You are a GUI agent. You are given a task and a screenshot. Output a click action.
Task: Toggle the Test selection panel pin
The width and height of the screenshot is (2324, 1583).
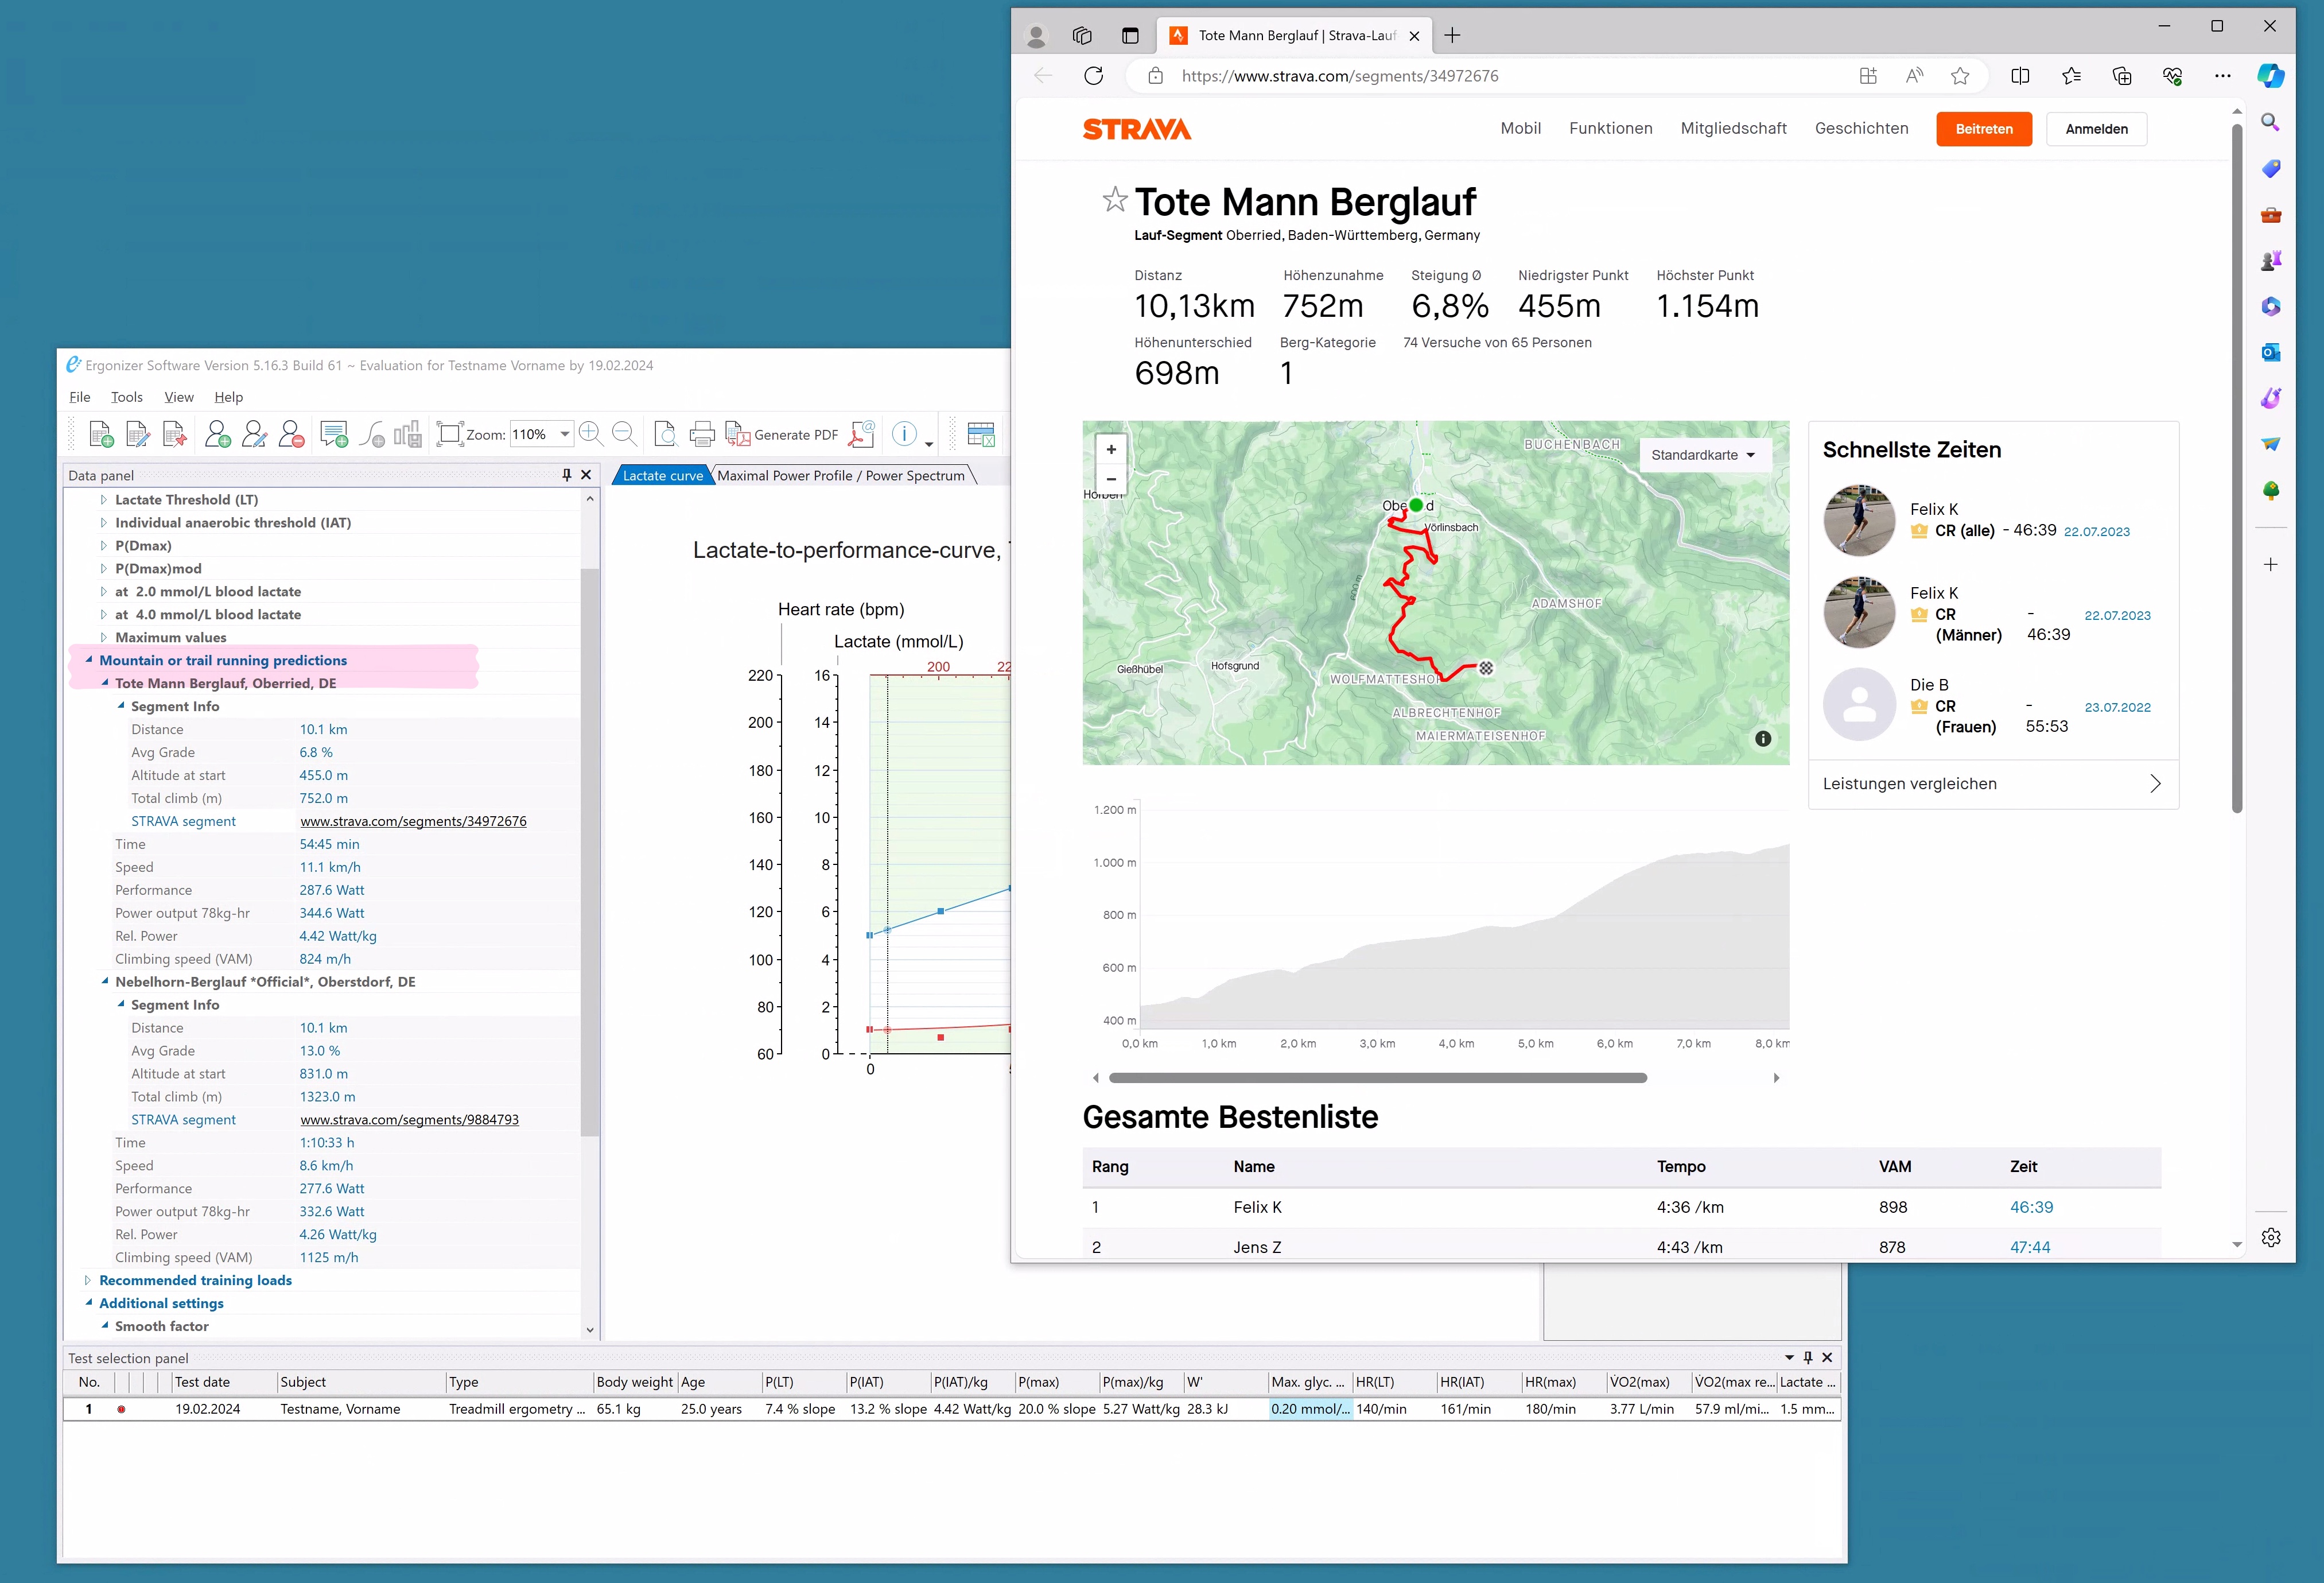(1807, 1358)
